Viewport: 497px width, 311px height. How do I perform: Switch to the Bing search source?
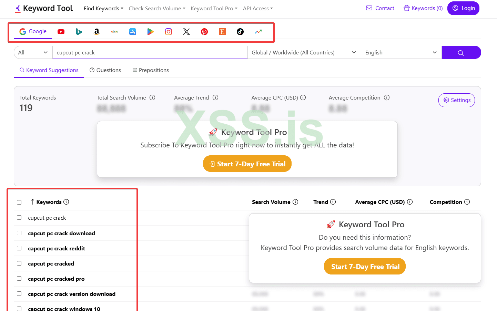79,32
